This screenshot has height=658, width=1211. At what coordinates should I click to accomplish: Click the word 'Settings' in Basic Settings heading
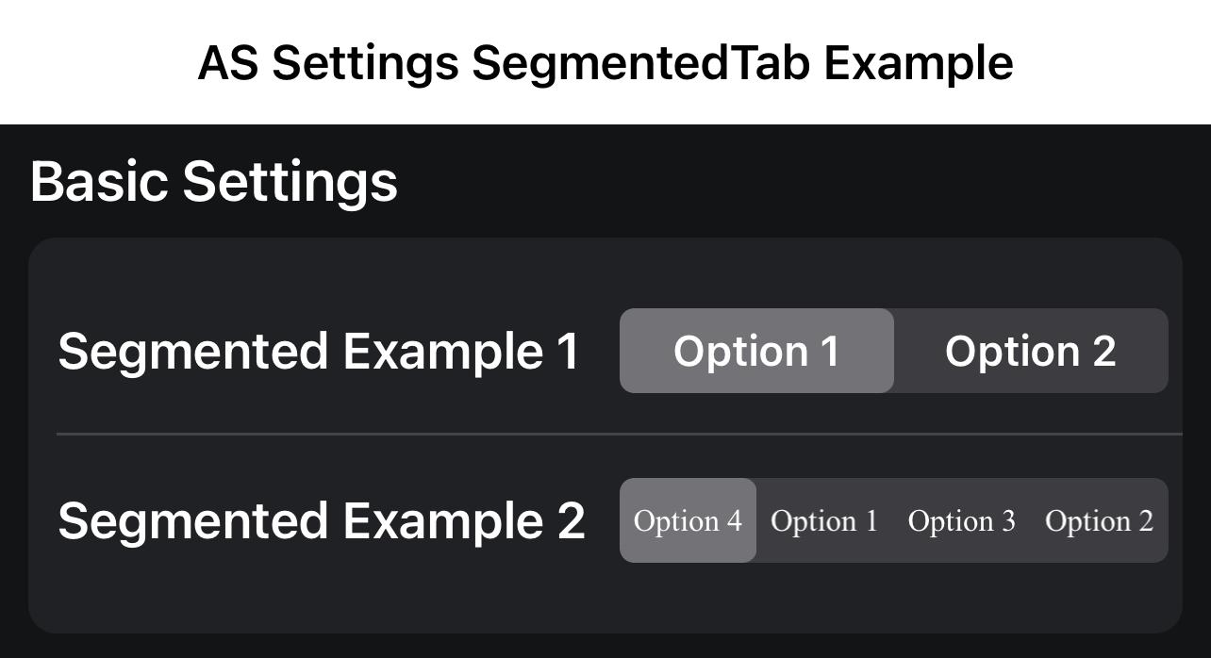290,181
